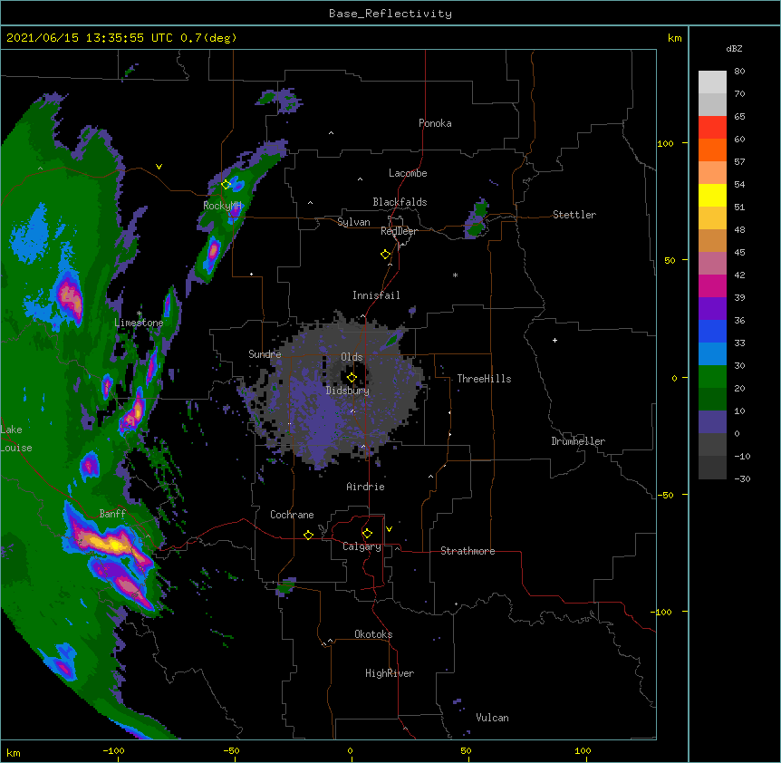Click the Limestone label on the map
781x763 pixels.
(x=139, y=323)
